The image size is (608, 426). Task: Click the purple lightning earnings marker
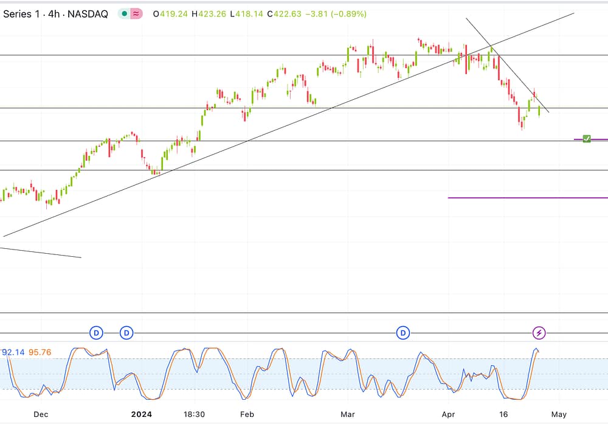point(539,333)
